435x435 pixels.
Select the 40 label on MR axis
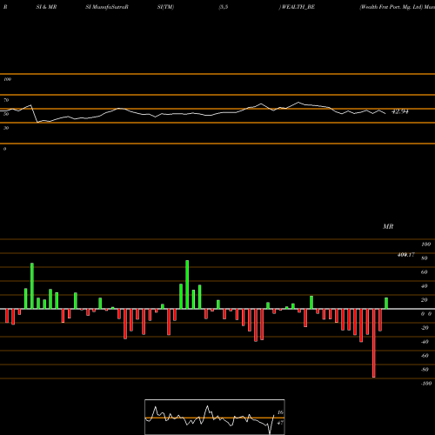tap(425, 286)
